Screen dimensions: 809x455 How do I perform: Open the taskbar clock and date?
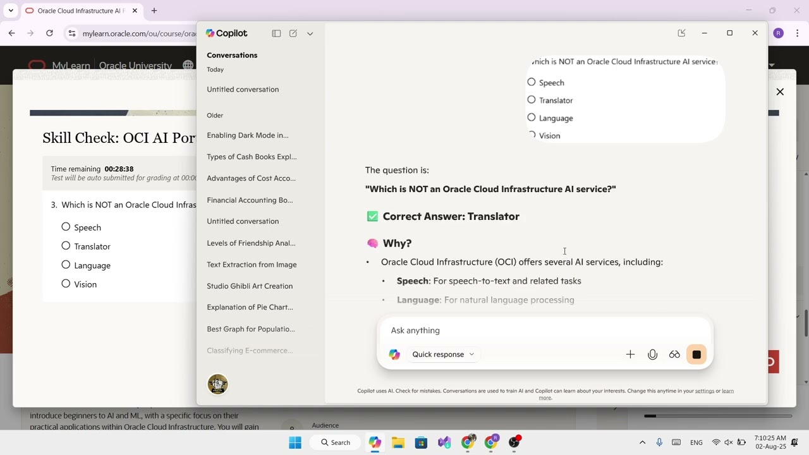click(770, 442)
